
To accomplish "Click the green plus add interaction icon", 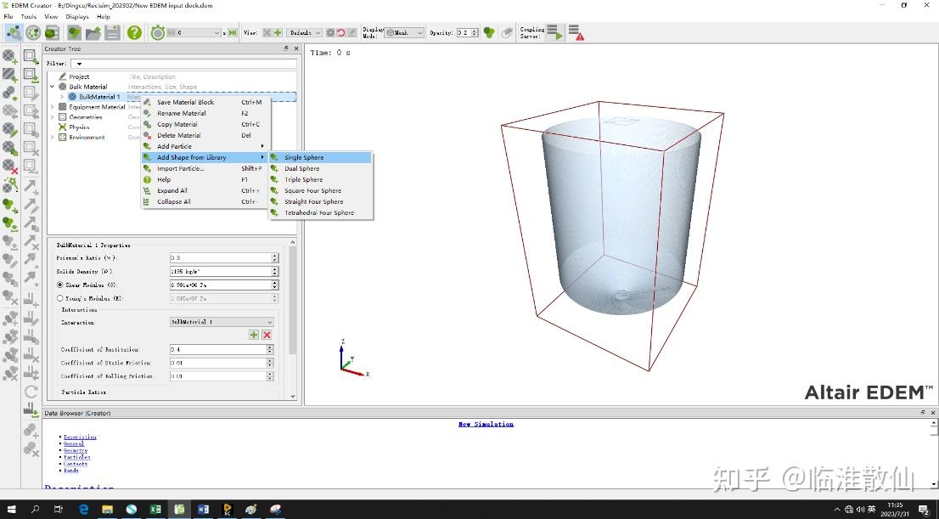I will 253,335.
